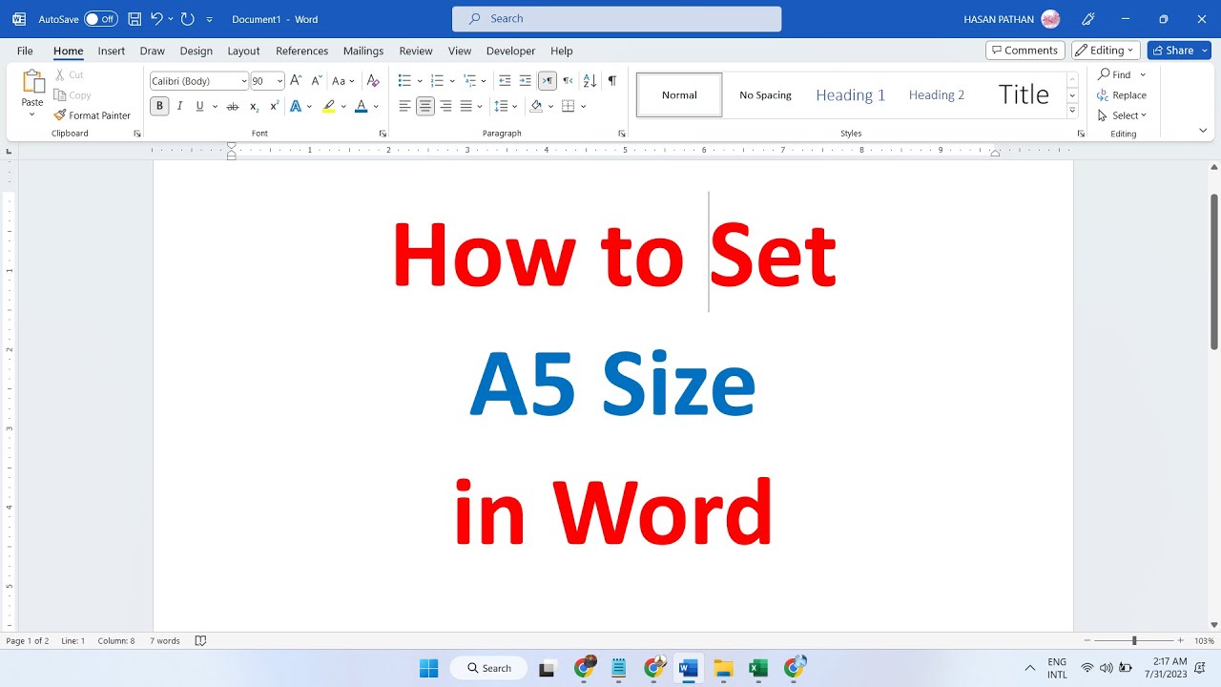This screenshot has width=1221, height=687.
Task: Click Format Painter
Action: [93, 115]
